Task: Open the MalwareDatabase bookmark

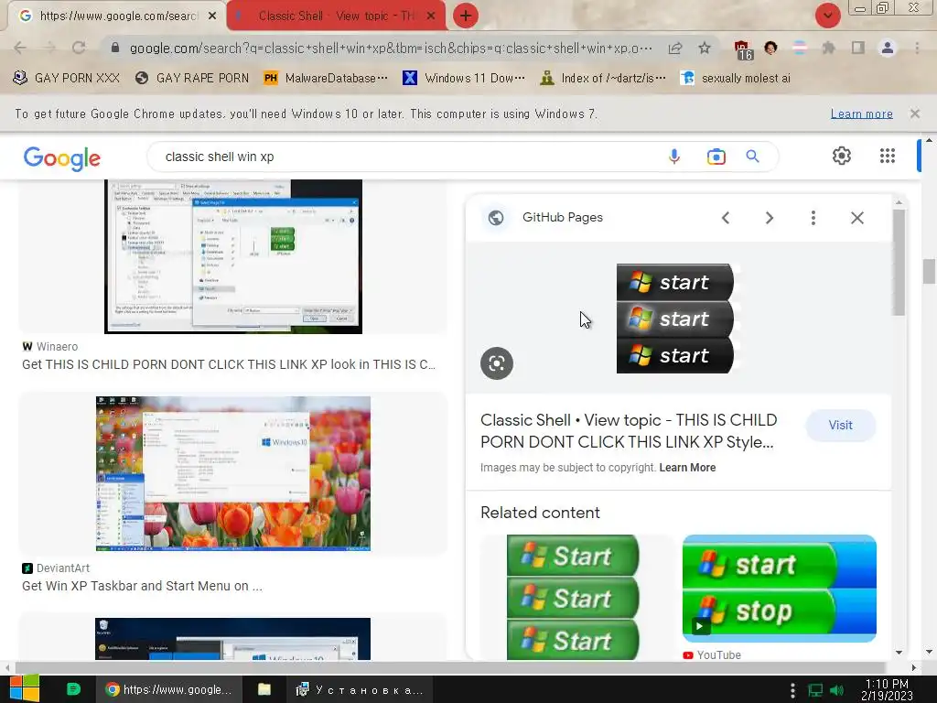Action: point(327,79)
